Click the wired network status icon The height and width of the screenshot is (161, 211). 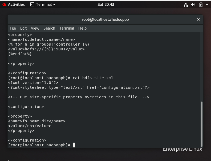click(186, 5)
